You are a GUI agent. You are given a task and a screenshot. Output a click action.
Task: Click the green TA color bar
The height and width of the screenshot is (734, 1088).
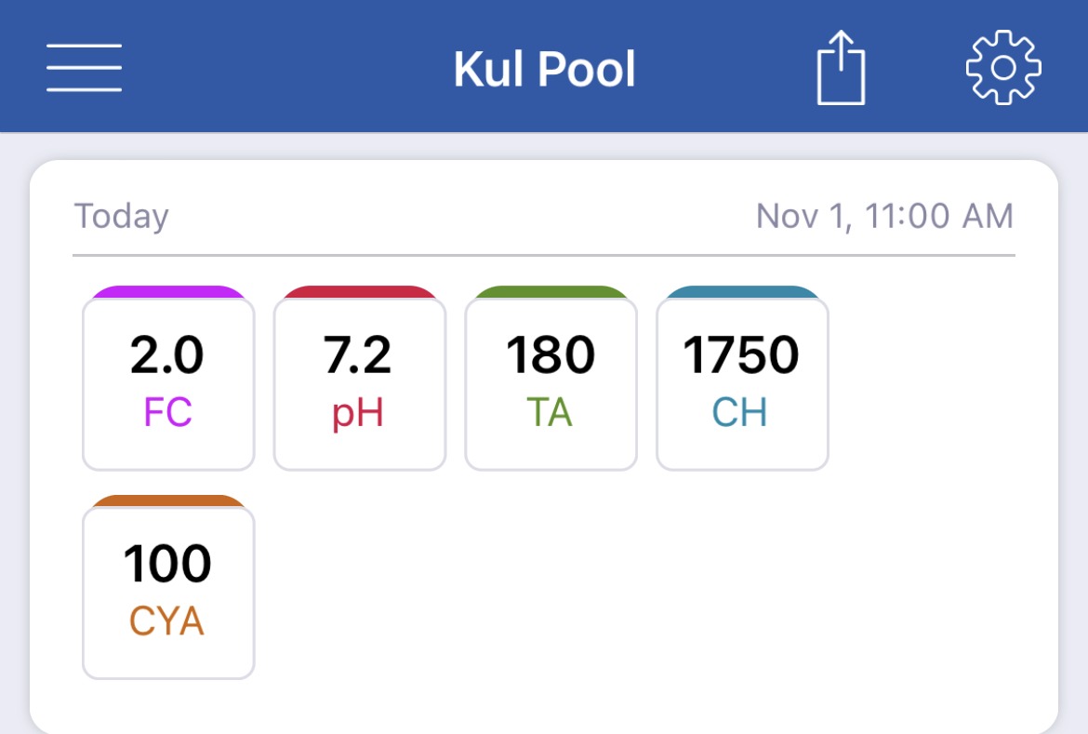551,292
